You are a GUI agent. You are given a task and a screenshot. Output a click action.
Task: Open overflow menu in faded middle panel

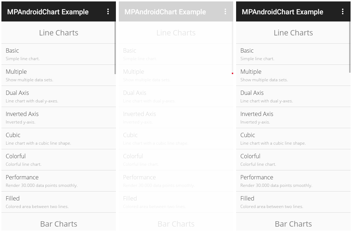[225, 11]
